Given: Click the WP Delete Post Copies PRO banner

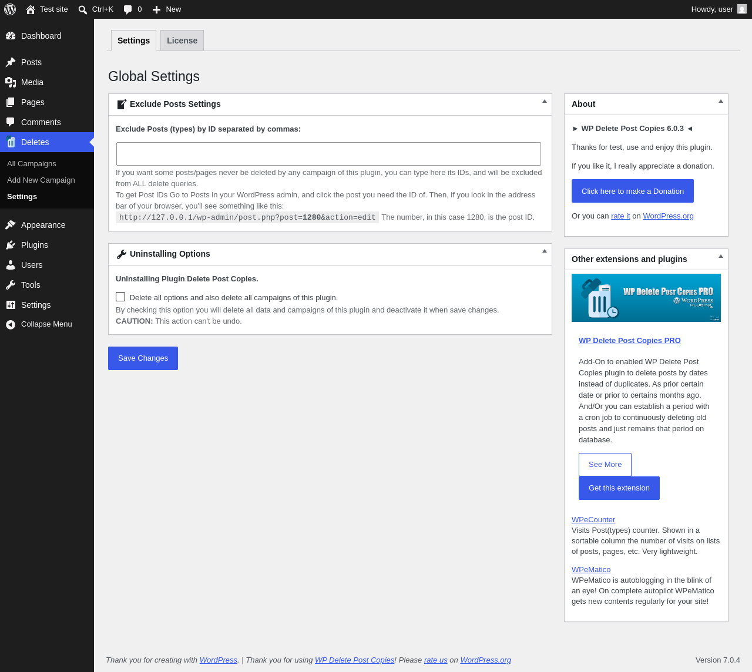Looking at the screenshot, I should (646, 298).
